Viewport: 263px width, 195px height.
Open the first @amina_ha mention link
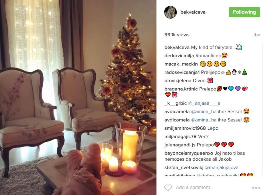pyautogui.click(x=204, y=112)
